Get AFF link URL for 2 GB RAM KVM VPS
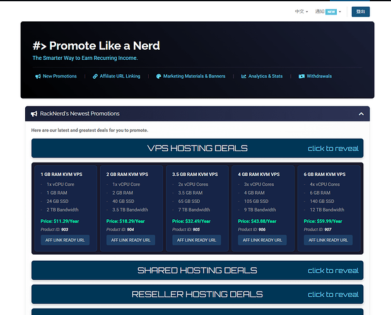The height and width of the screenshot is (315, 391). click(x=131, y=240)
